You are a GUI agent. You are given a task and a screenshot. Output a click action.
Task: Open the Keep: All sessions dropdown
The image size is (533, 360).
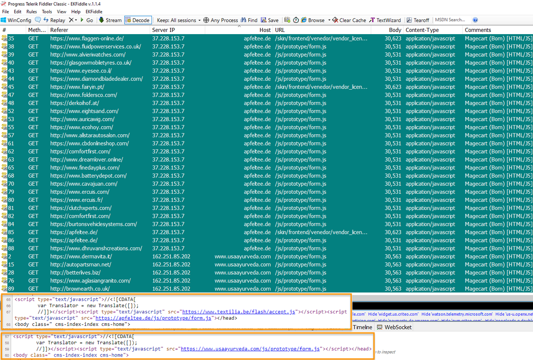coord(179,20)
